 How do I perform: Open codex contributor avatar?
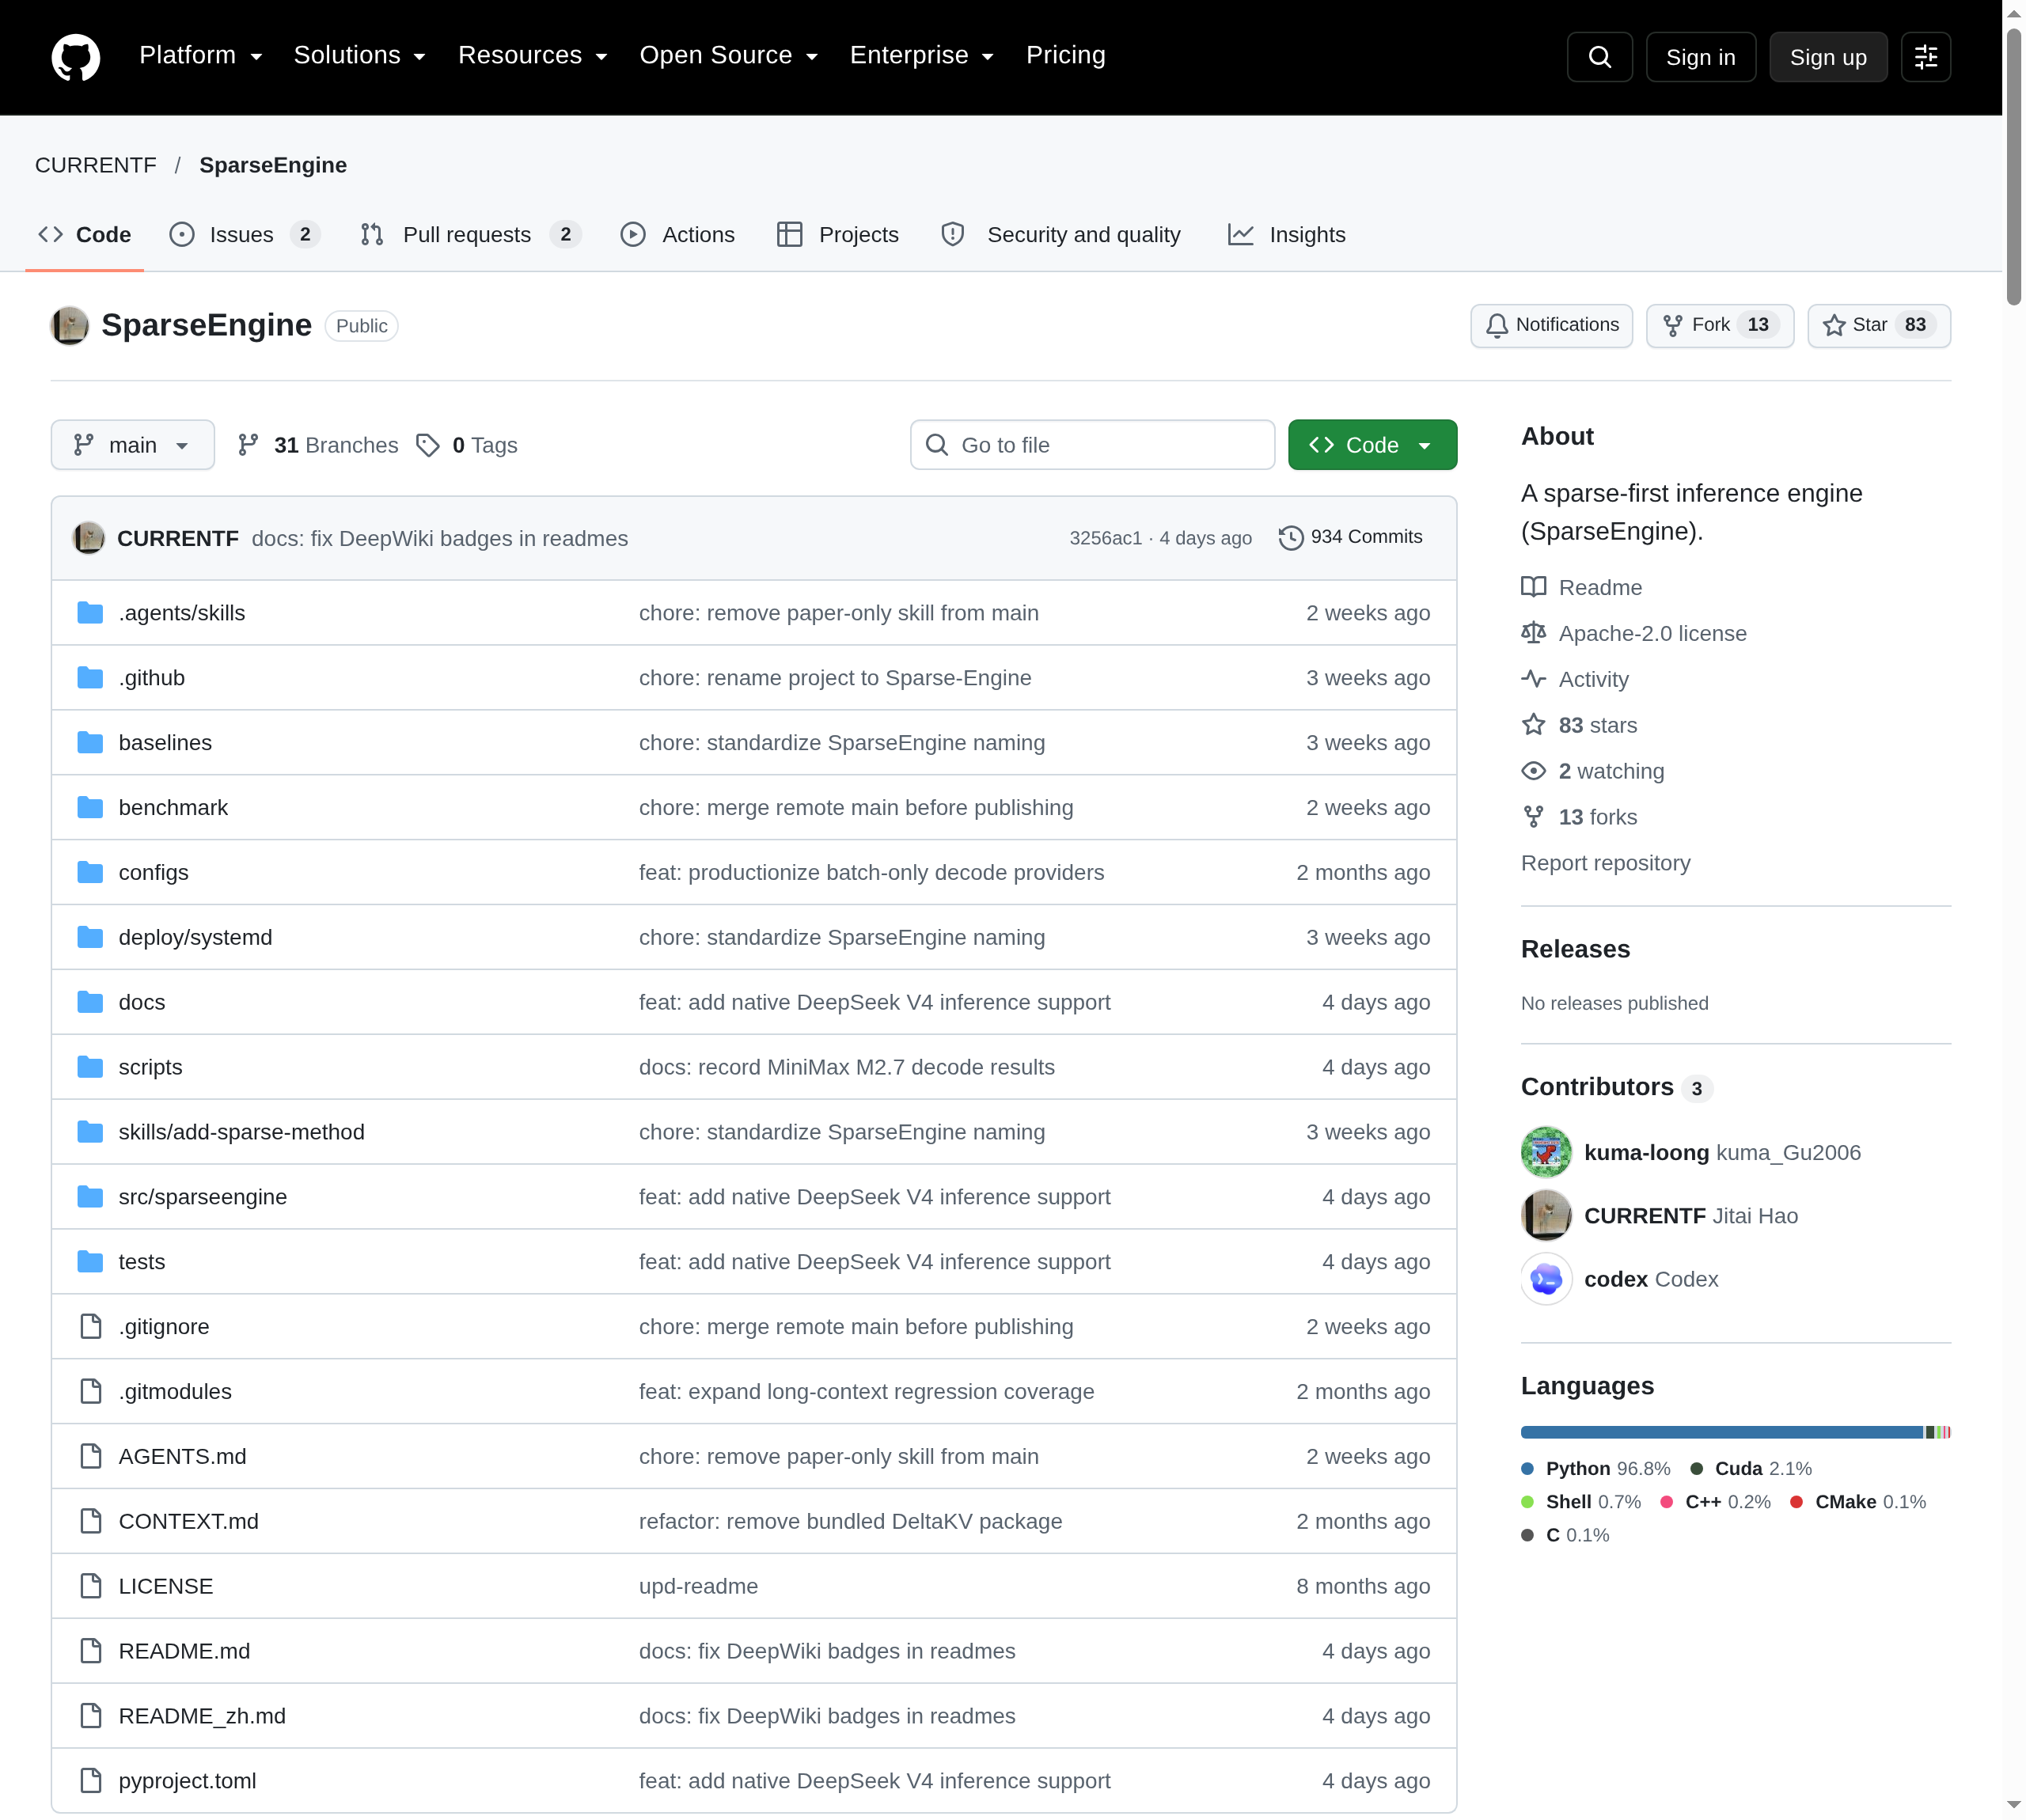[1546, 1279]
